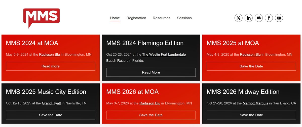
Task: Click Save the Date for Midway Edition
Action: tap(251, 115)
